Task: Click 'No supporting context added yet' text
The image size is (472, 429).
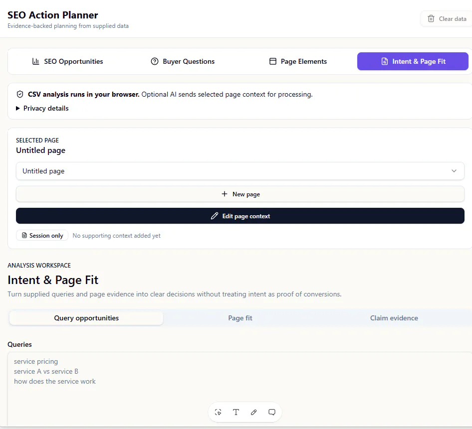Action: click(116, 236)
